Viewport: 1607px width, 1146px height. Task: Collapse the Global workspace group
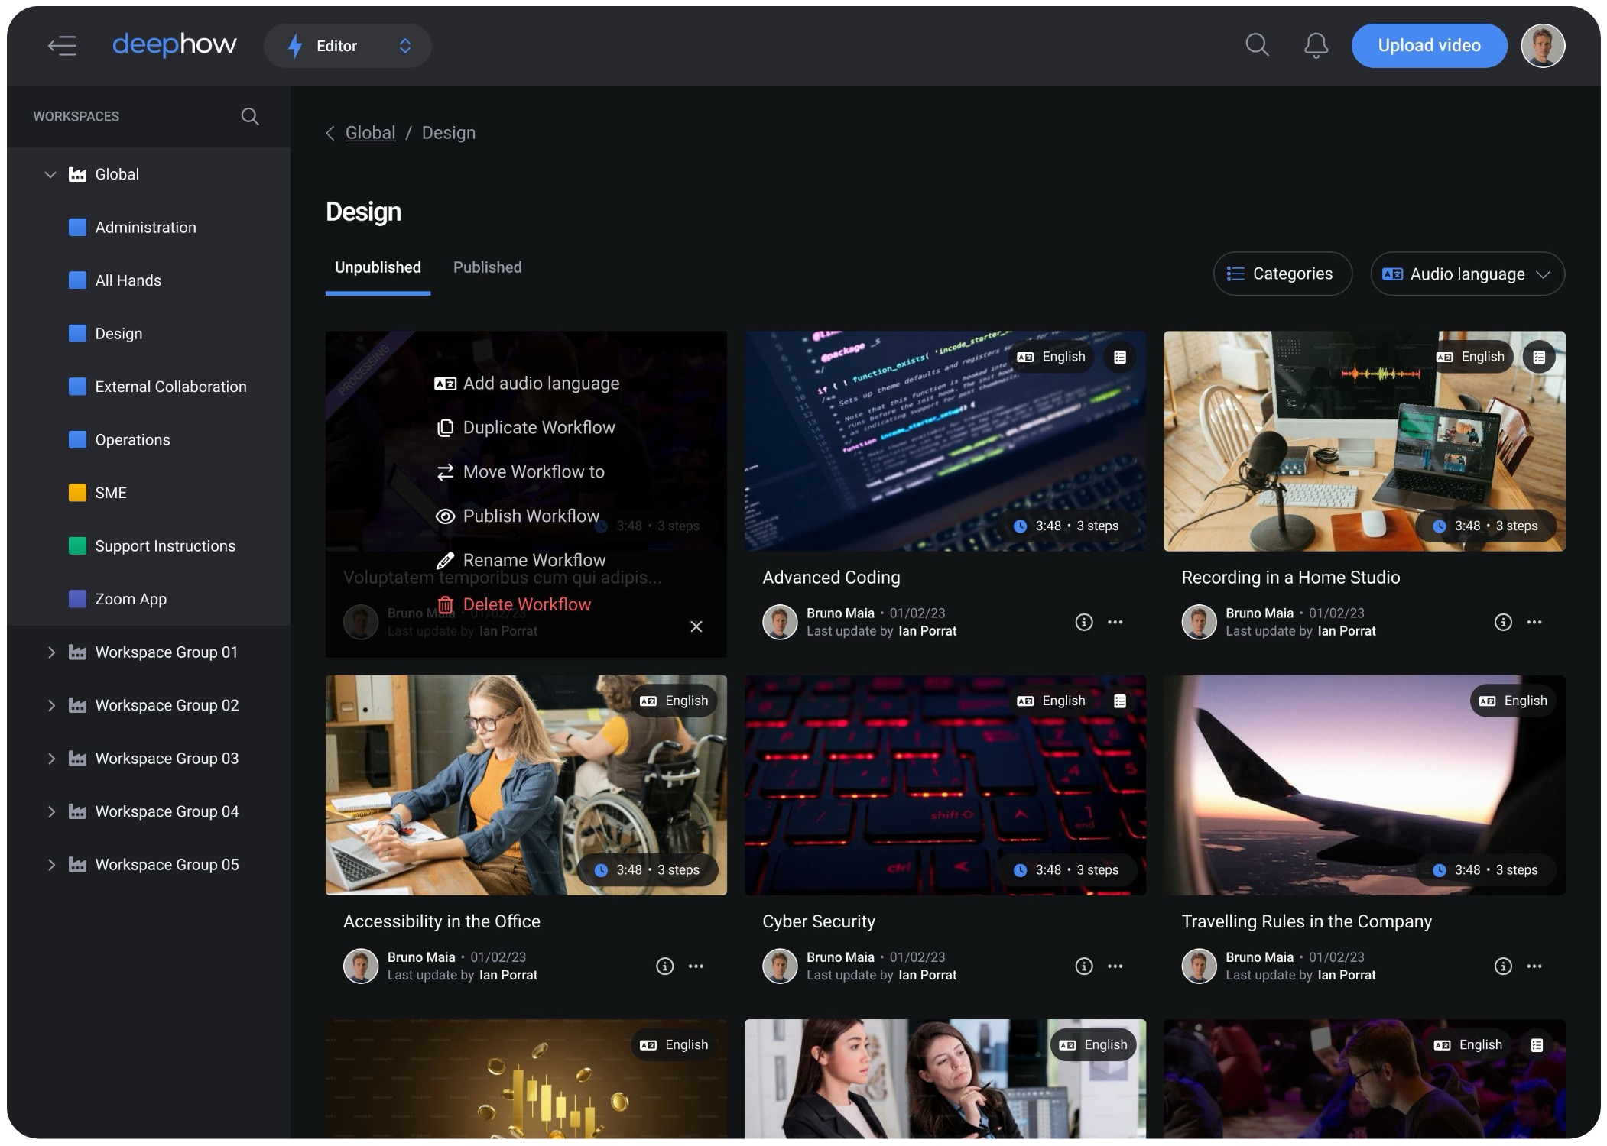click(50, 174)
